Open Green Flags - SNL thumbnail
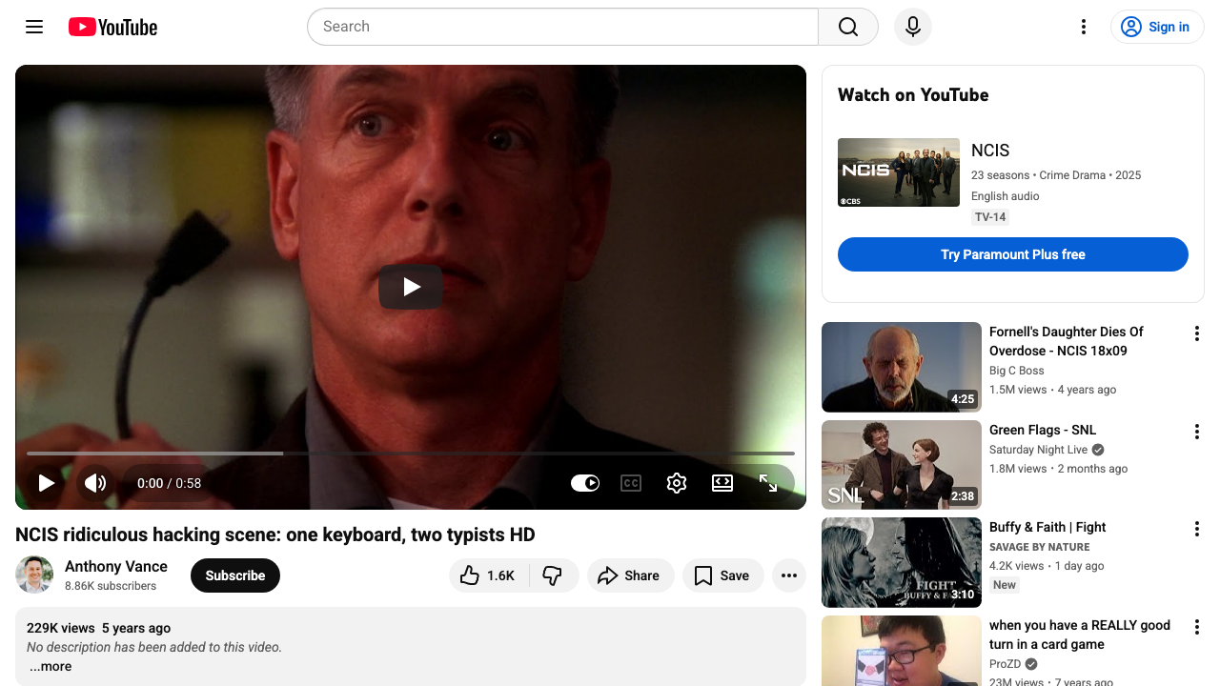The height and width of the screenshot is (686, 1220). point(902,465)
